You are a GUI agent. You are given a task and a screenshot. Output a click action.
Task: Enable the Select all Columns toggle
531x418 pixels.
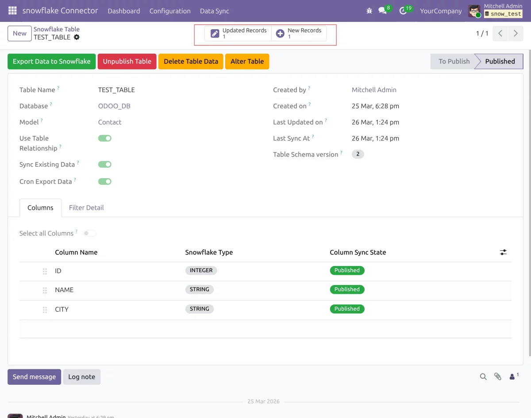(89, 233)
